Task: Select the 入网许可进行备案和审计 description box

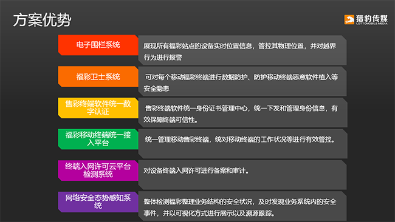Action: coord(242,175)
